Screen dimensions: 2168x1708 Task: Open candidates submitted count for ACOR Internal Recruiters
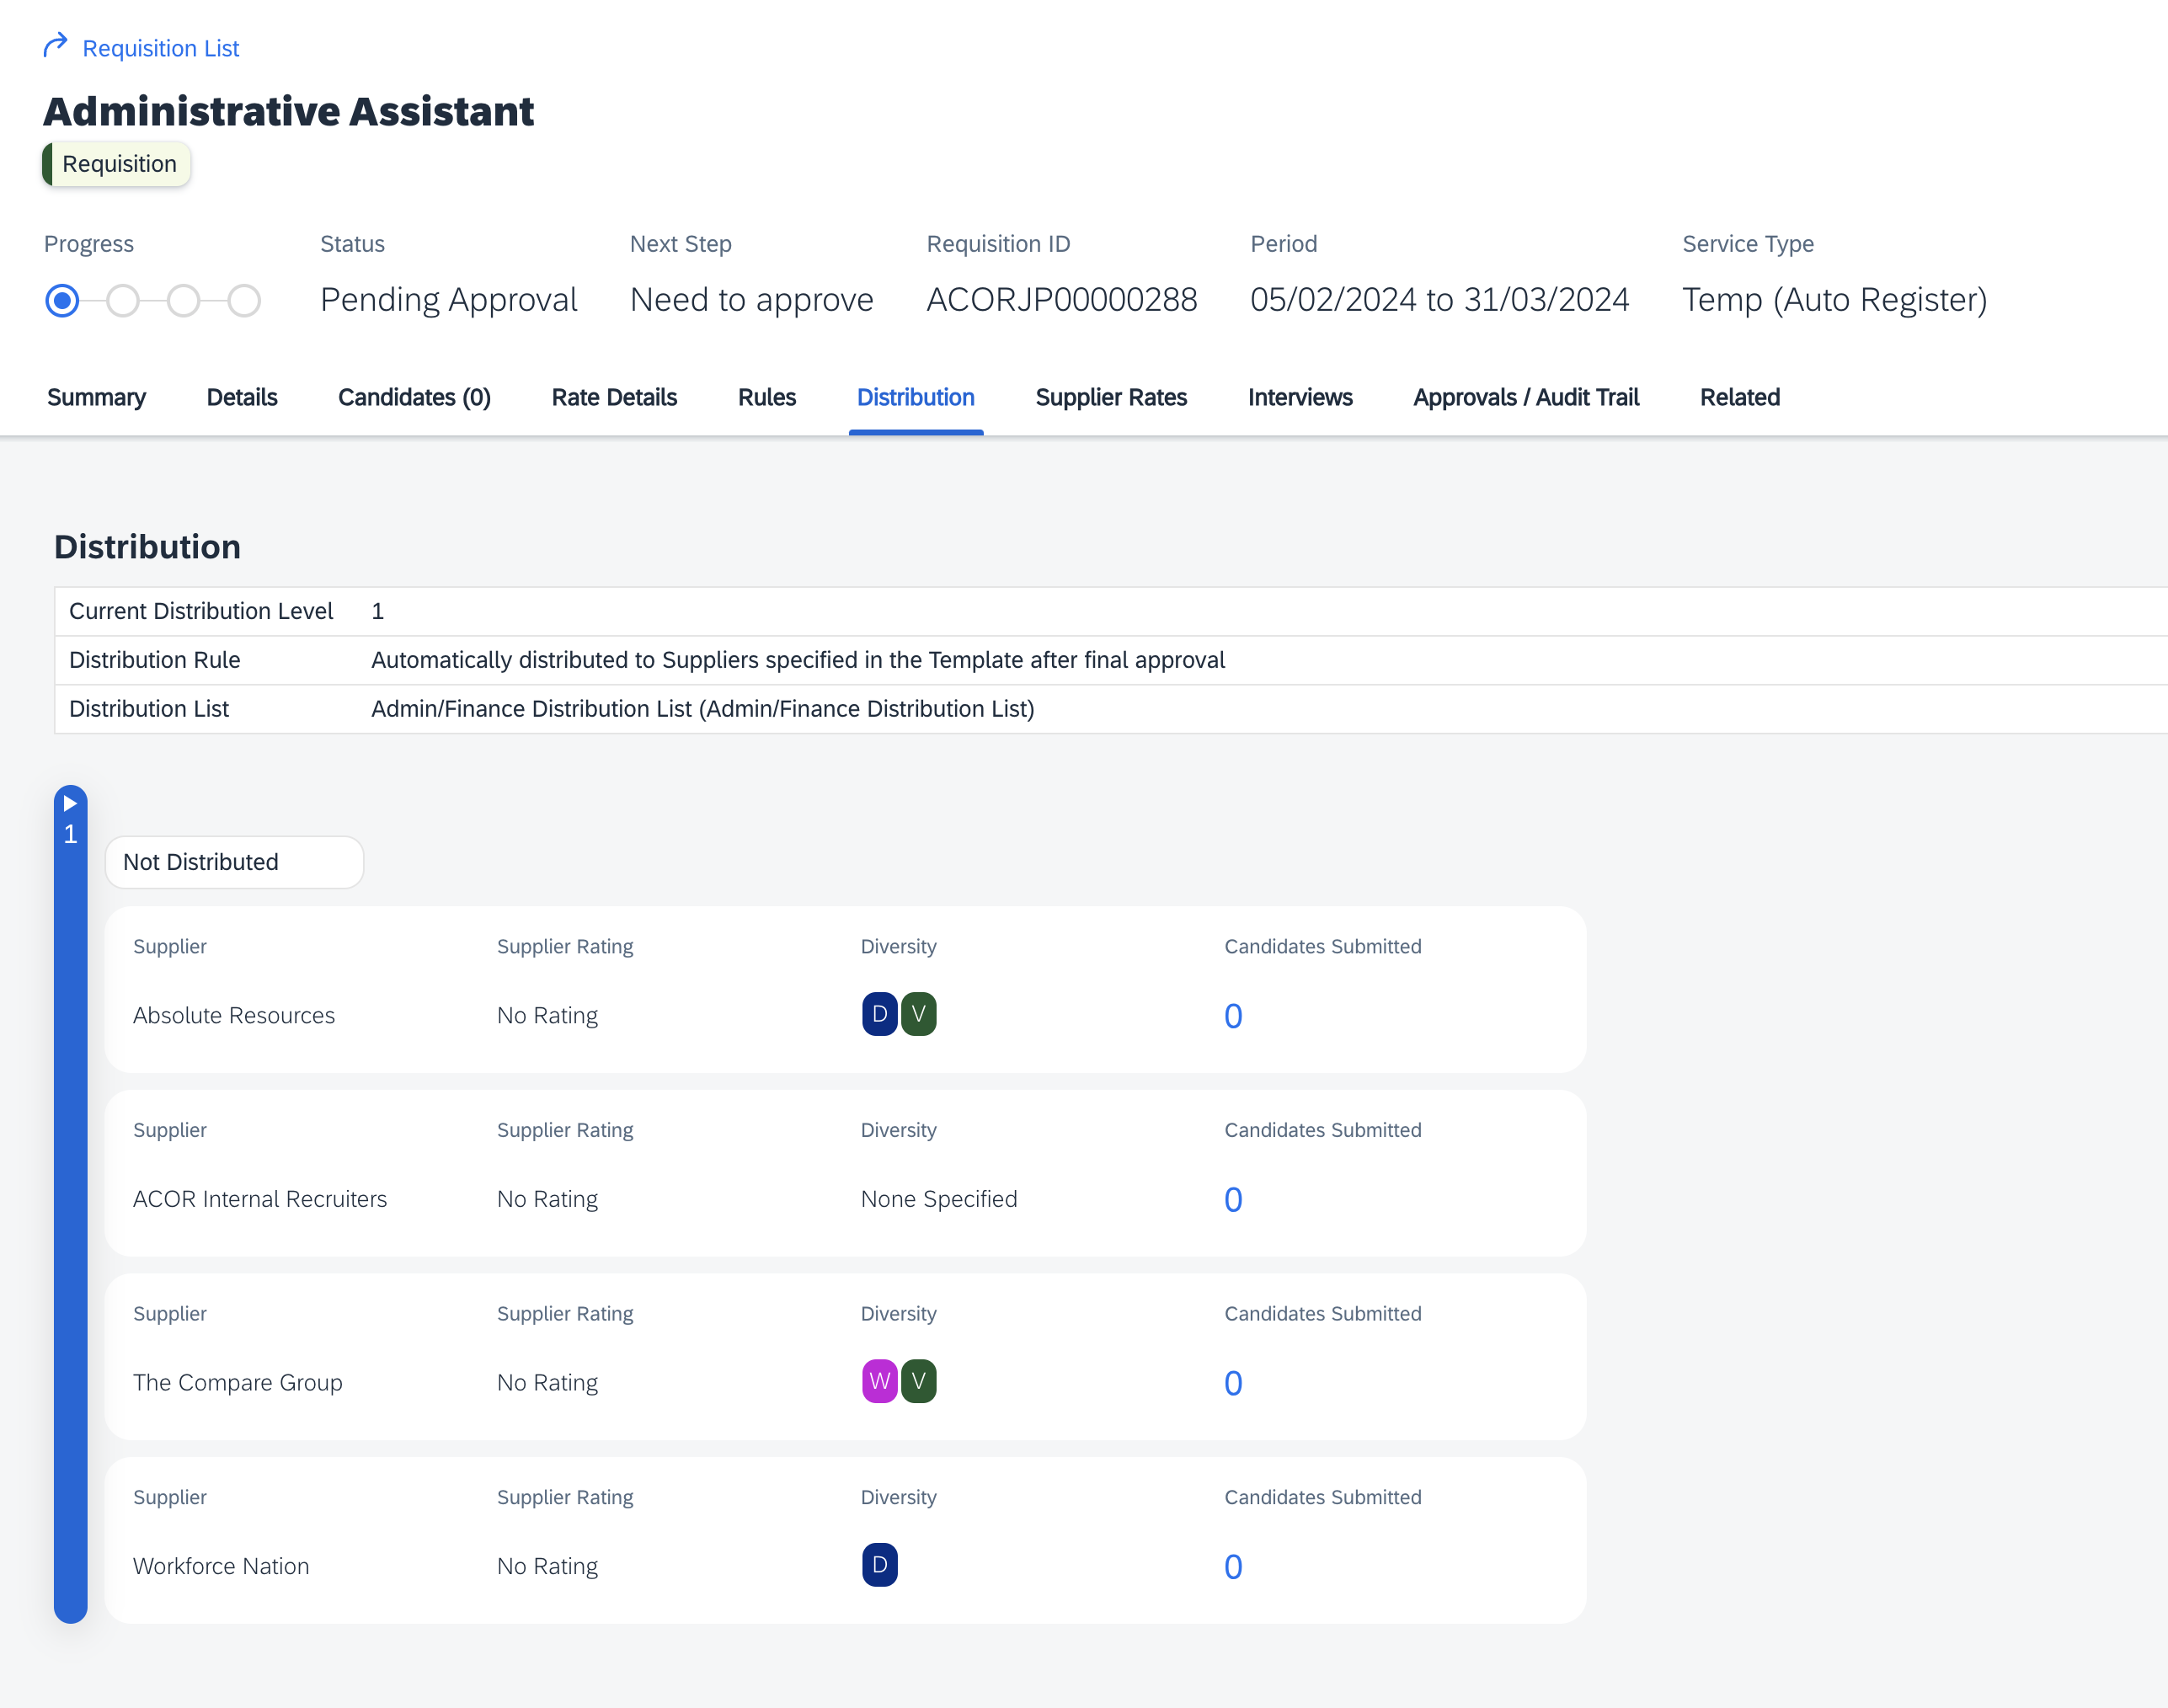(1233, 1199)
